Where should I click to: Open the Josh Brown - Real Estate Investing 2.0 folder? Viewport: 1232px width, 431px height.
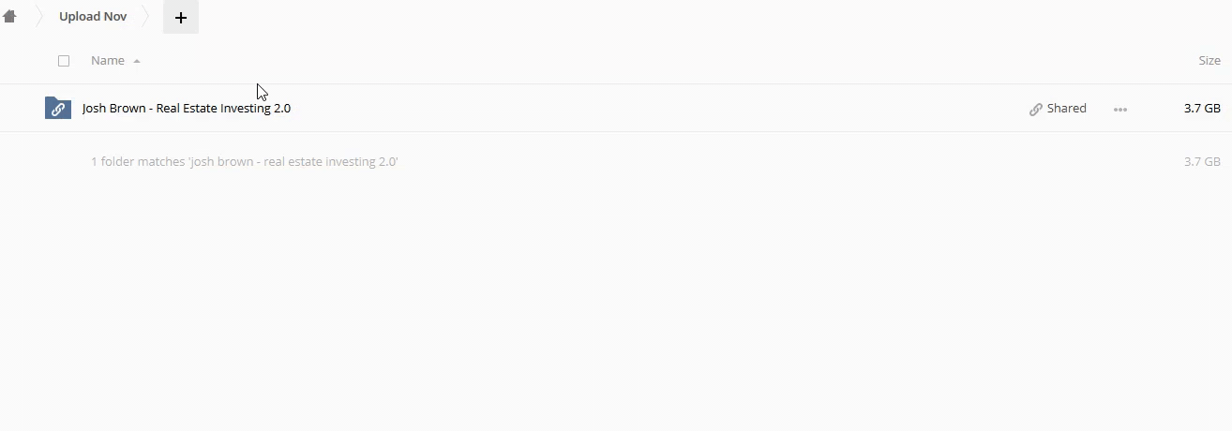(x=187, y=109)
